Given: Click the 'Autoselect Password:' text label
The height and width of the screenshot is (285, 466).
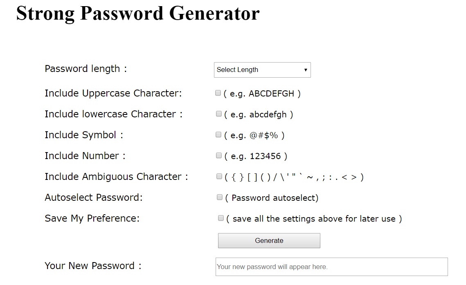Looking at the screenshot, I should pos(94,197).
